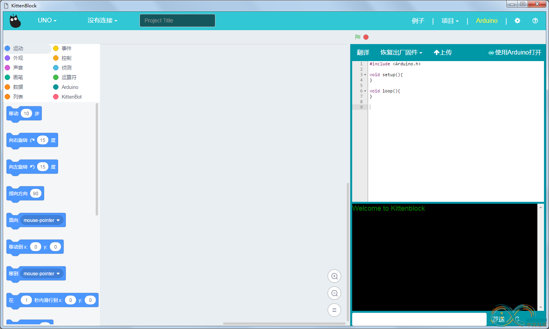Screen dimensions: 549x329
Task: Select the 运动 motion category
Action: click(x=27, y=48)
